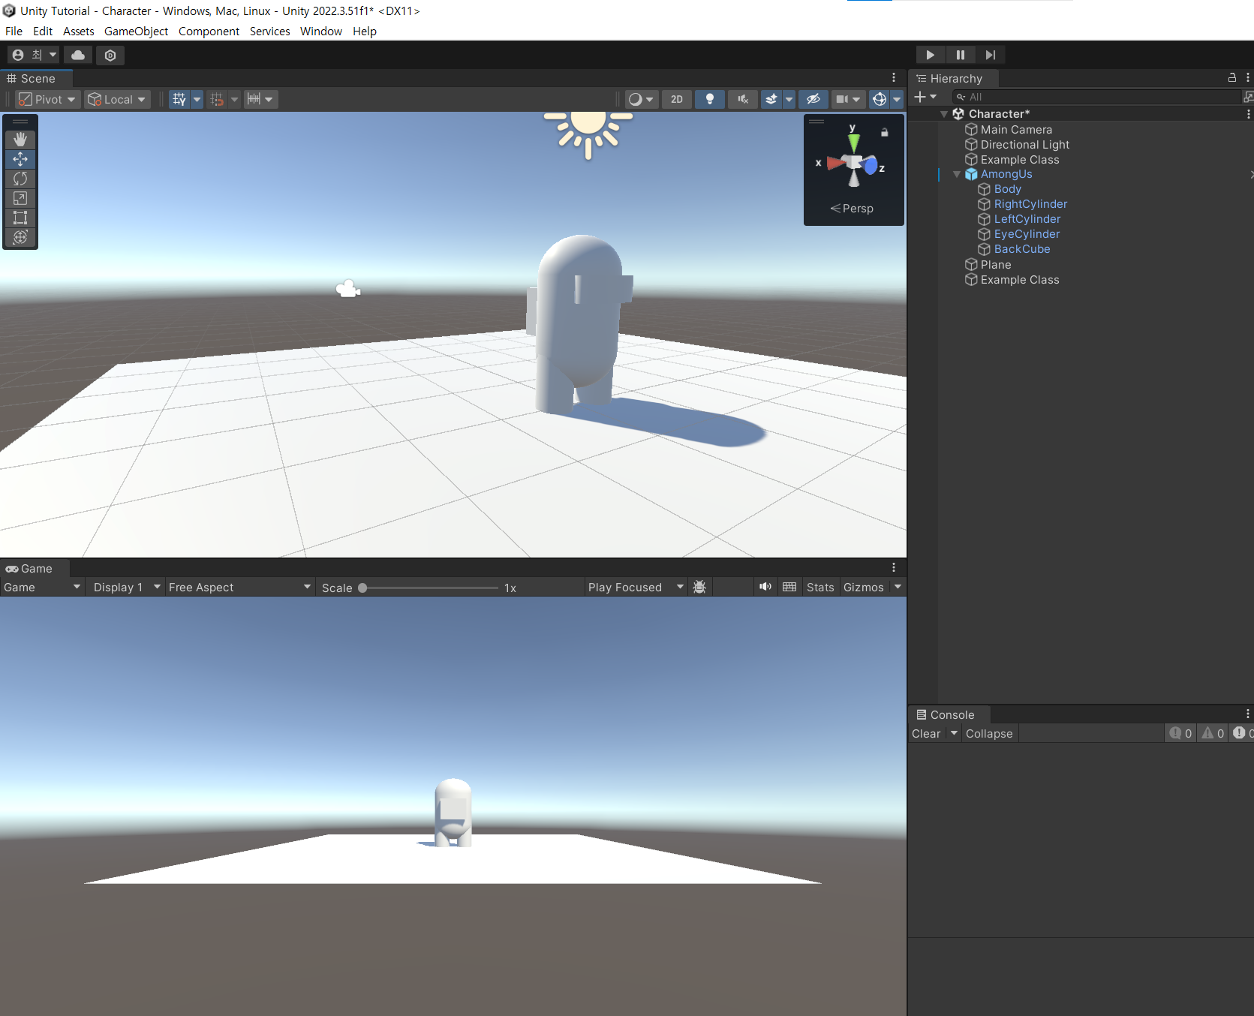Select the Hand view tool
This screenshot has height=1016, width=1254.
click(x=20, y=140)
